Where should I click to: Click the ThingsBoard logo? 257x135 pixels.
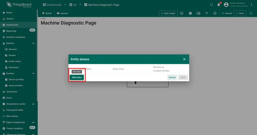pos(19,4)
